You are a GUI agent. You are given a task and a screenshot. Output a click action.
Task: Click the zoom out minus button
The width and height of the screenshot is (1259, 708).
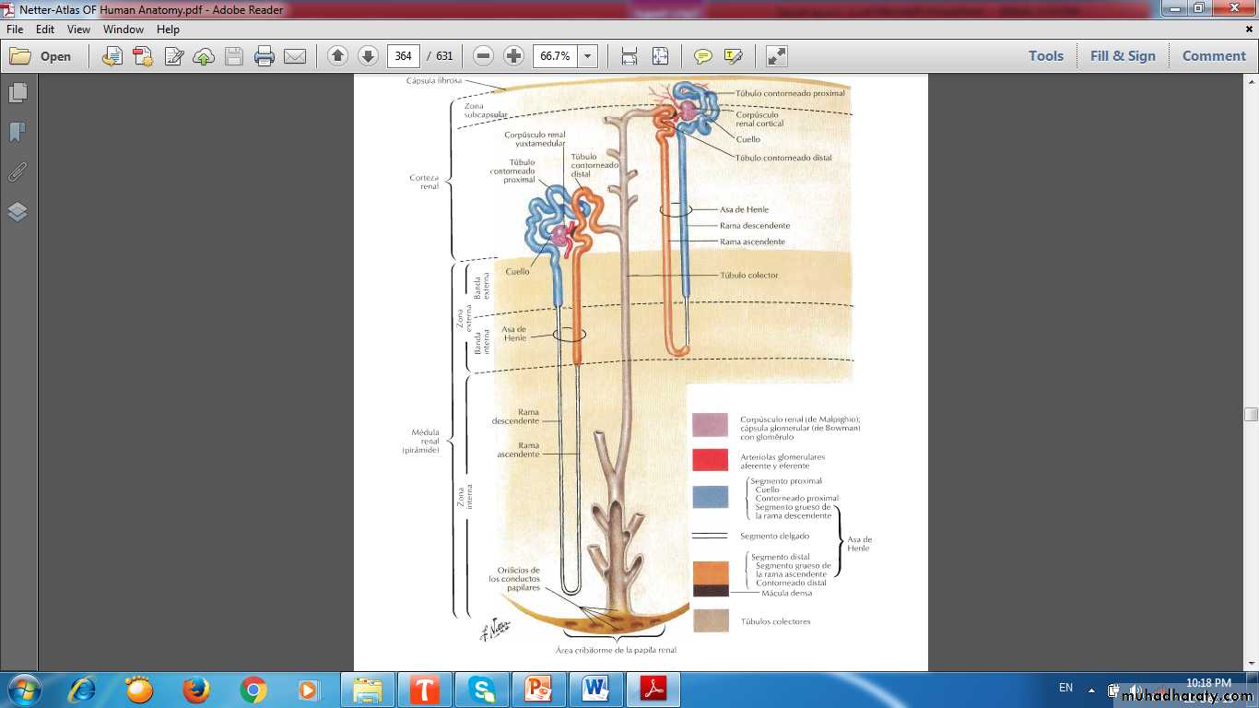click(483, 56)
